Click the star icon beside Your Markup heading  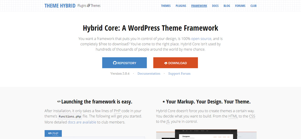[x=164, y=102]
